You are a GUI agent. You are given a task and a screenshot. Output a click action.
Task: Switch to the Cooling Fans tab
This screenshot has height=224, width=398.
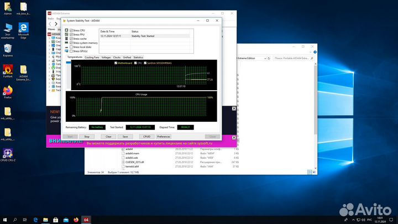pyautogui.click(x=92, y=58)
